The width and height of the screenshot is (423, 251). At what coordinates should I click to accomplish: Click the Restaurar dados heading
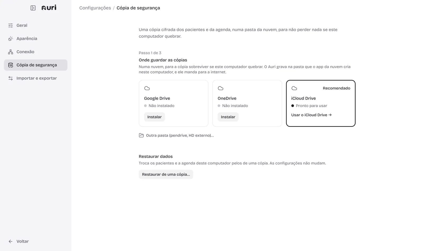tap(156, 156)
